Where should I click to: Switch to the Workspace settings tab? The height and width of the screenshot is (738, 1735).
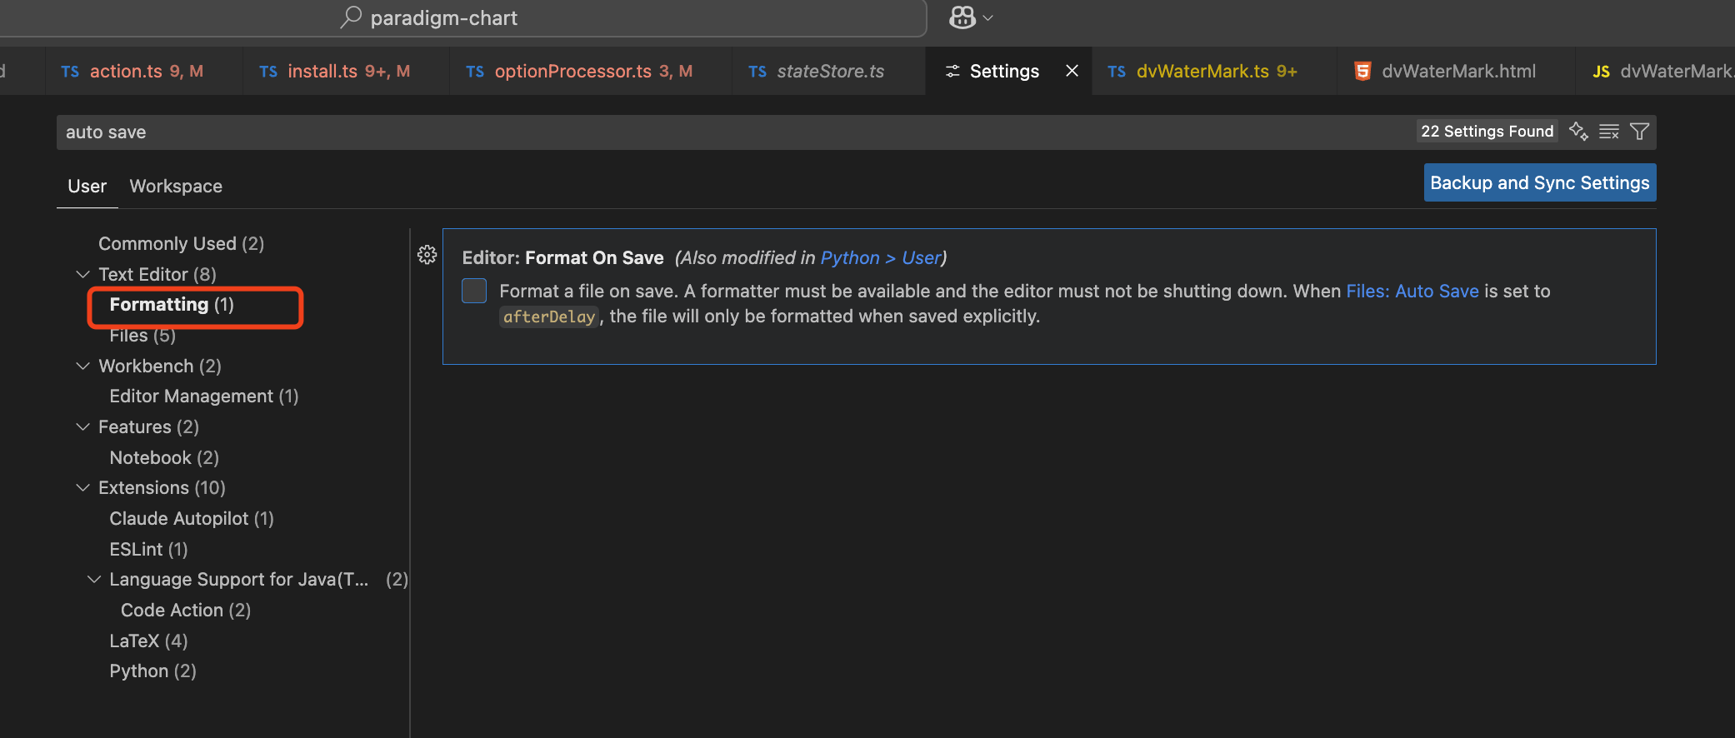[176, 186]
